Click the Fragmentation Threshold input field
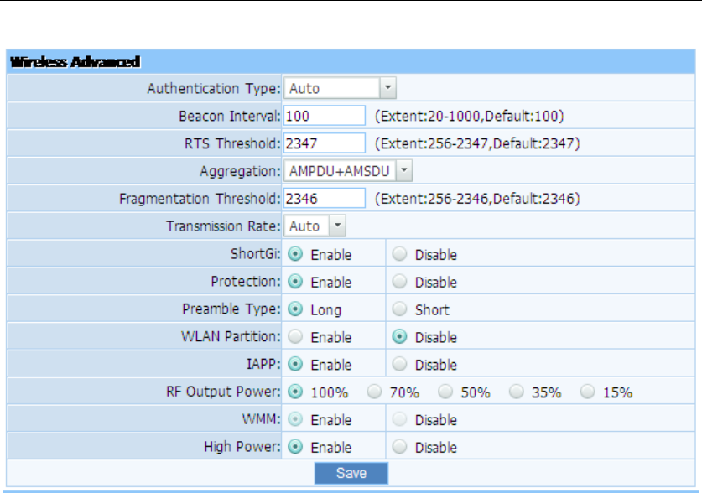Image resolution: width=702 pixels, height=493 pixels. (x=324, y=199)
